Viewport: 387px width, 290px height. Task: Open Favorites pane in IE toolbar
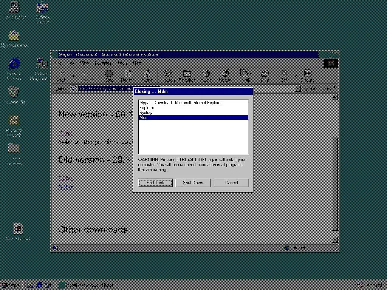coord(187,76)
